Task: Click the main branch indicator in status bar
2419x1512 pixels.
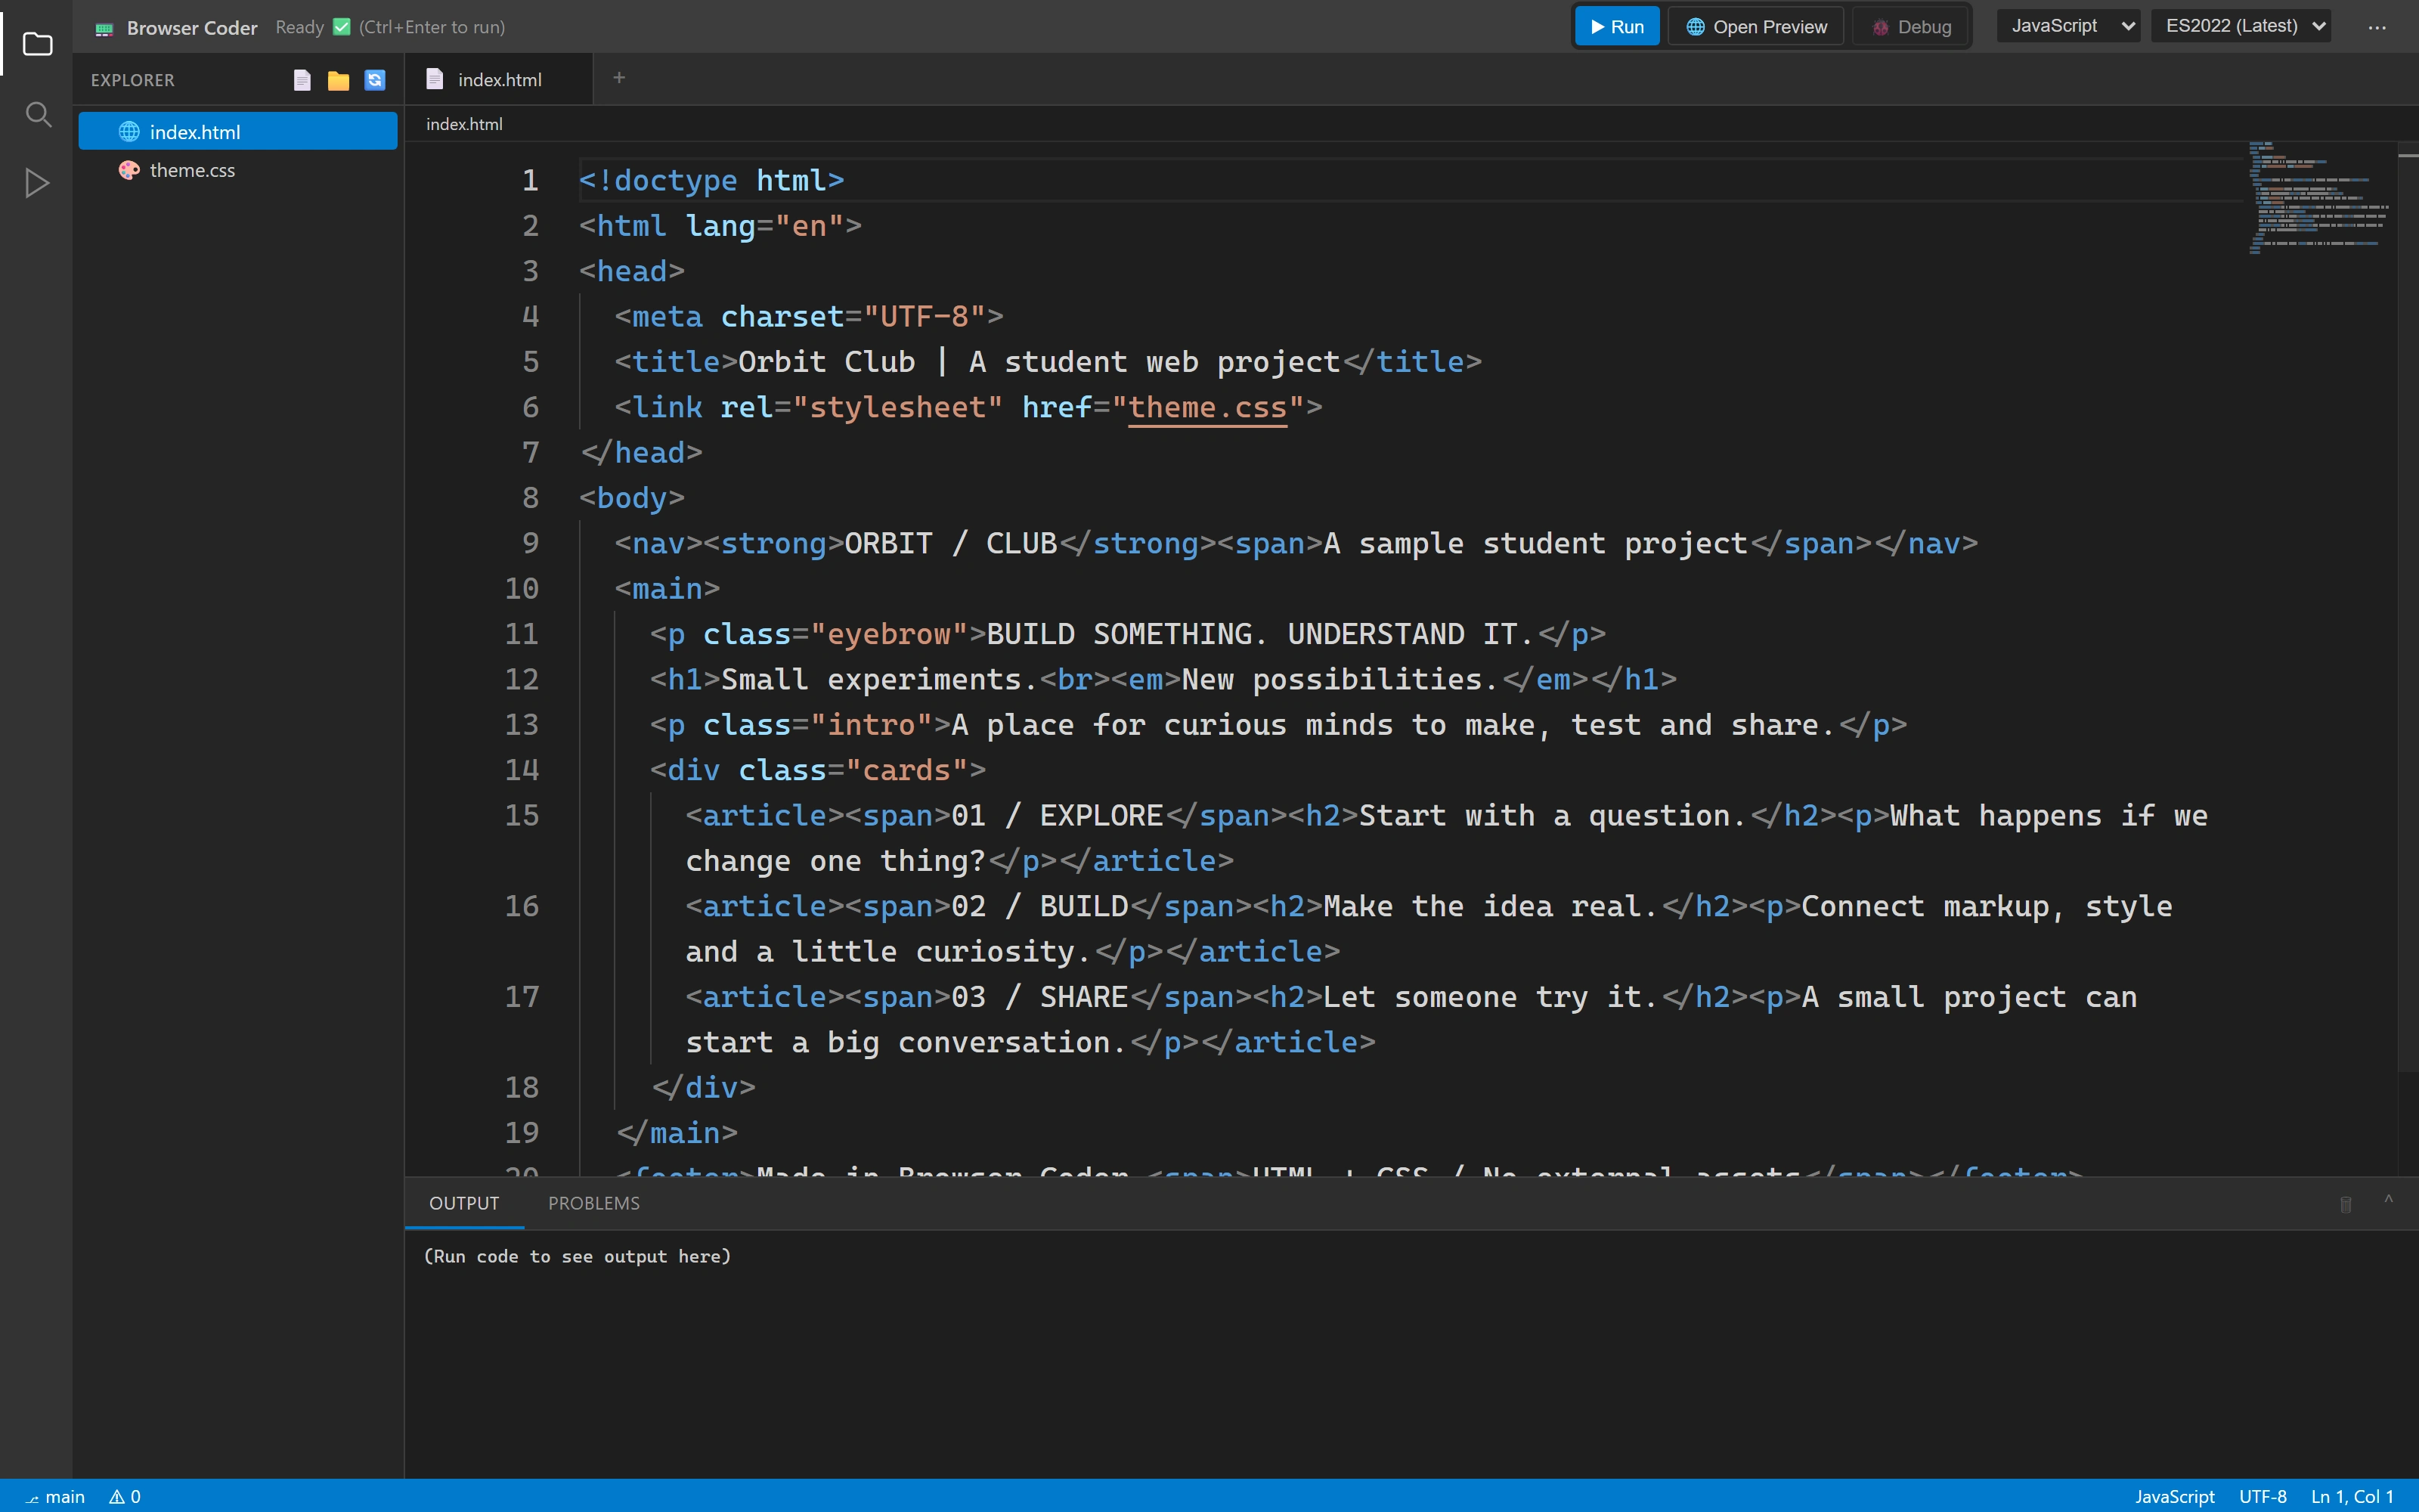Action: pos(56,1496)
